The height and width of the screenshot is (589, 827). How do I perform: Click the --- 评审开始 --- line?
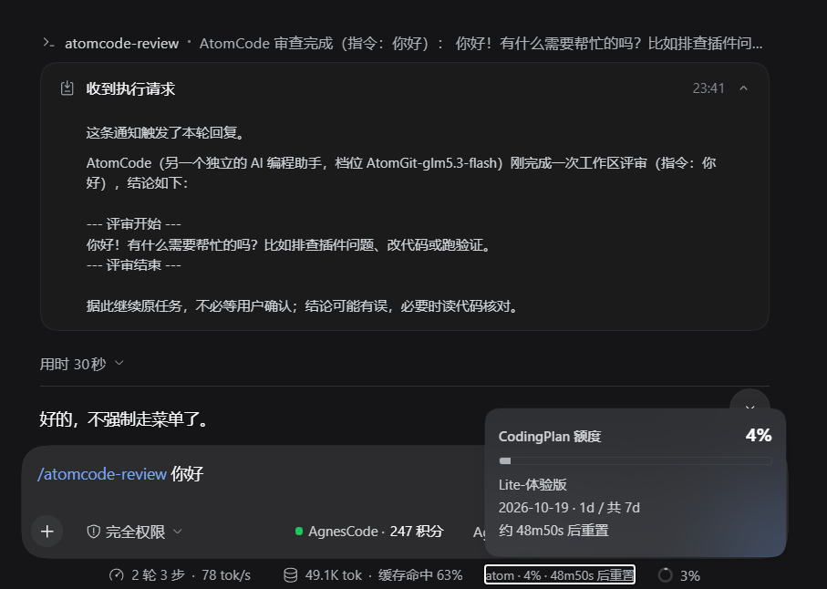134,224
